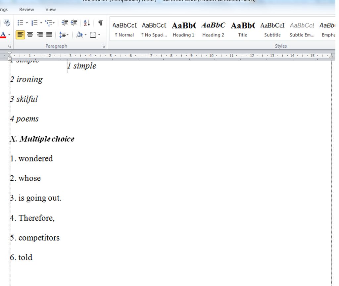The image size is (339, 286).
Task: Apply the Subtitle style
Action: [x=272, y=29]
